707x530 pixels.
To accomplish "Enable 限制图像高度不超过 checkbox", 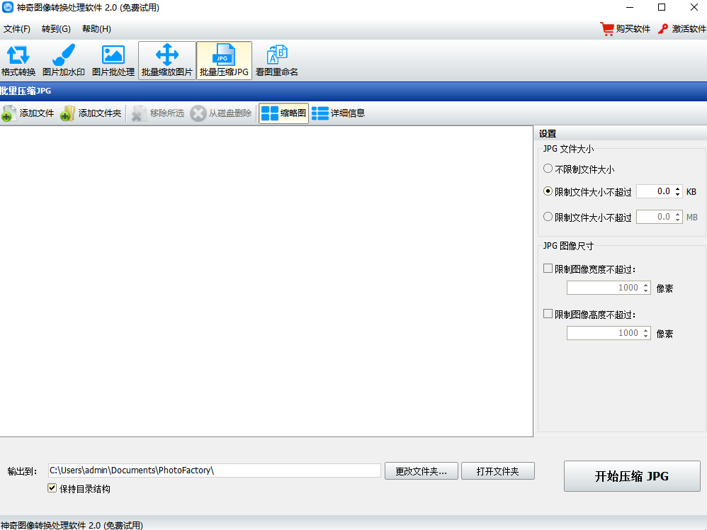I will click(x=548, y=313).
